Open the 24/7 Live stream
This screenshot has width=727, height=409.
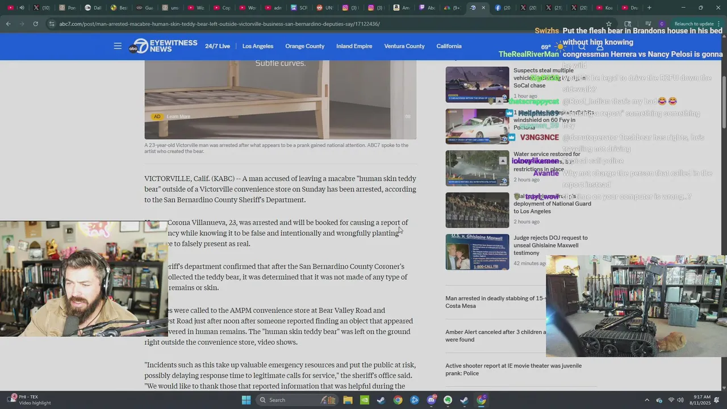(218, 46)
